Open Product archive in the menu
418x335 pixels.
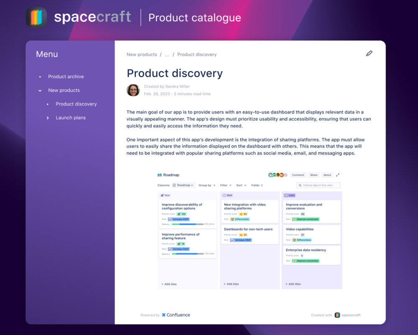(66, 76)
